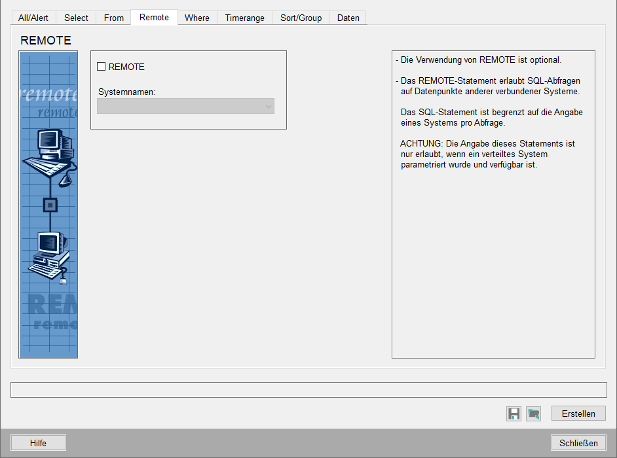Open the From tab

click(x=114, y=18)
